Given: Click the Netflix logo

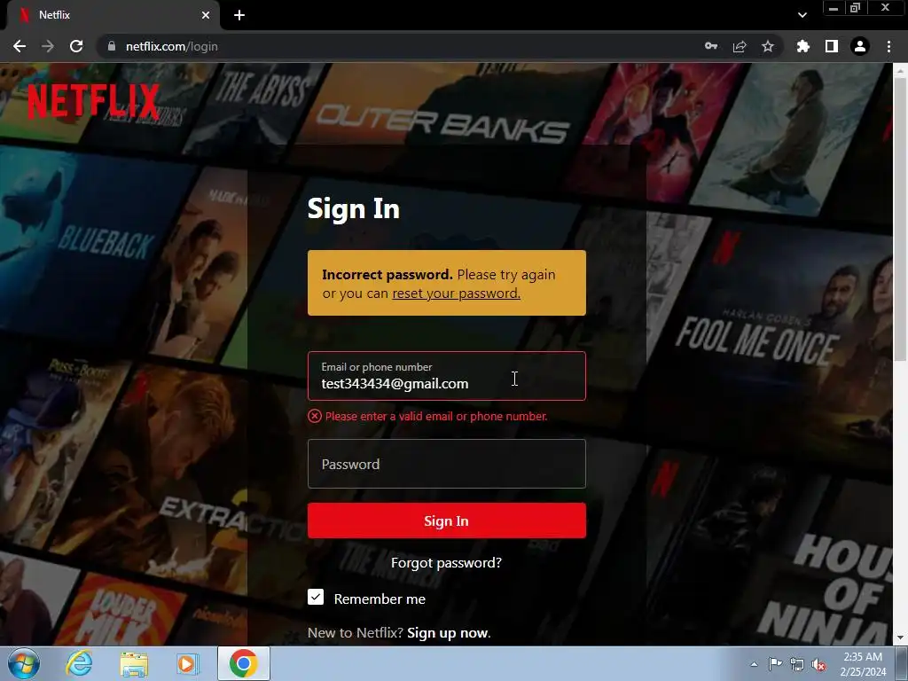Looking at the screenshot, I should click(x=93, y=101).
